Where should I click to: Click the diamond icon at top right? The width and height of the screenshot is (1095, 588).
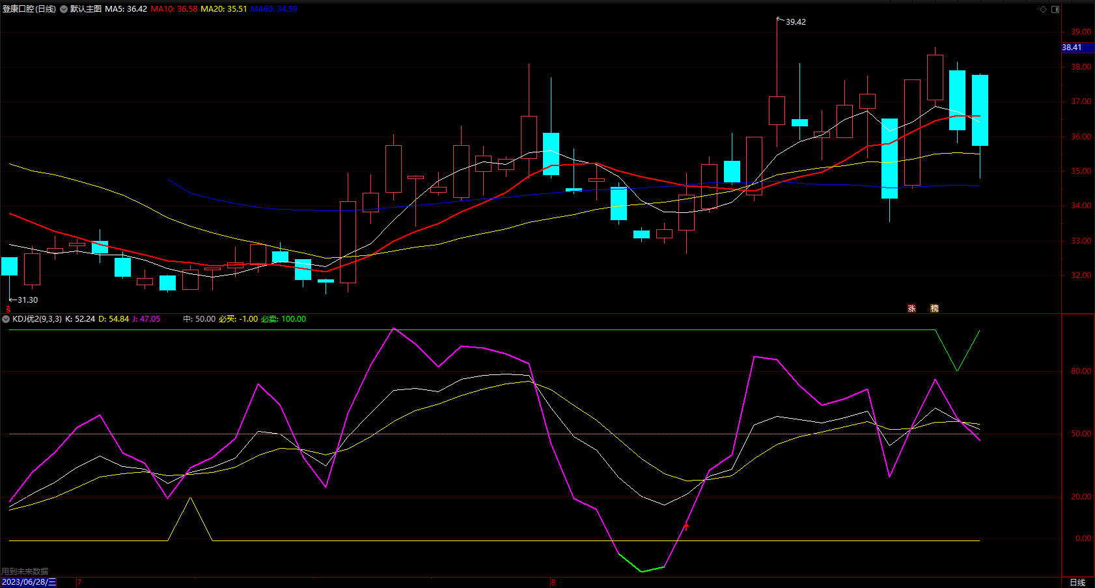pyautogui.click(x=1043, y=9)
